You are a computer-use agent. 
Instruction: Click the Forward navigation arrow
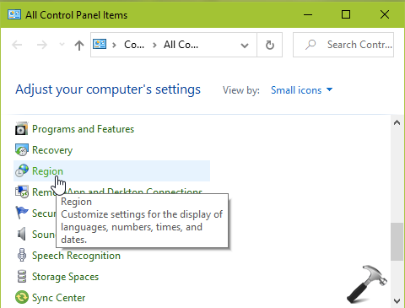42,45
